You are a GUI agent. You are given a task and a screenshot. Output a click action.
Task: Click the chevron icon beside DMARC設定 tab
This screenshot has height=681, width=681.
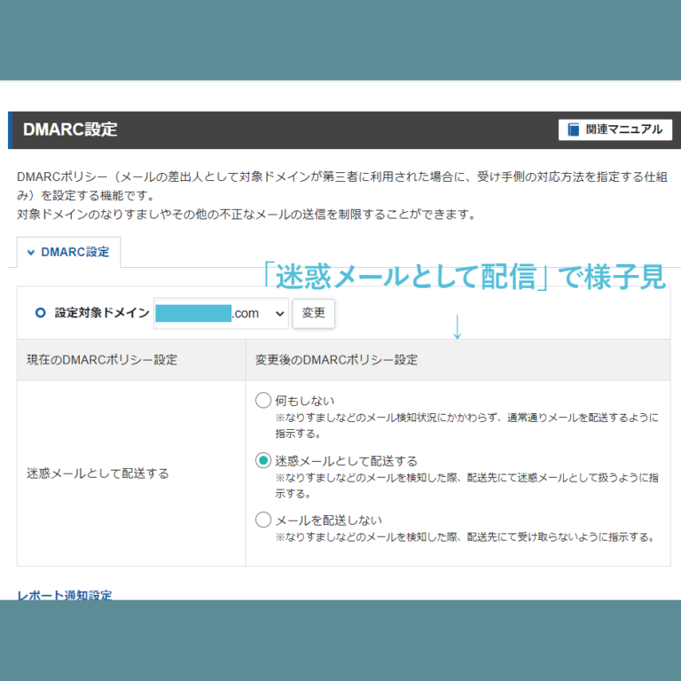[31, 253]
